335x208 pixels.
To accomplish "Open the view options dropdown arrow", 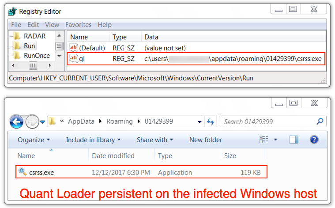I will 275,140.
